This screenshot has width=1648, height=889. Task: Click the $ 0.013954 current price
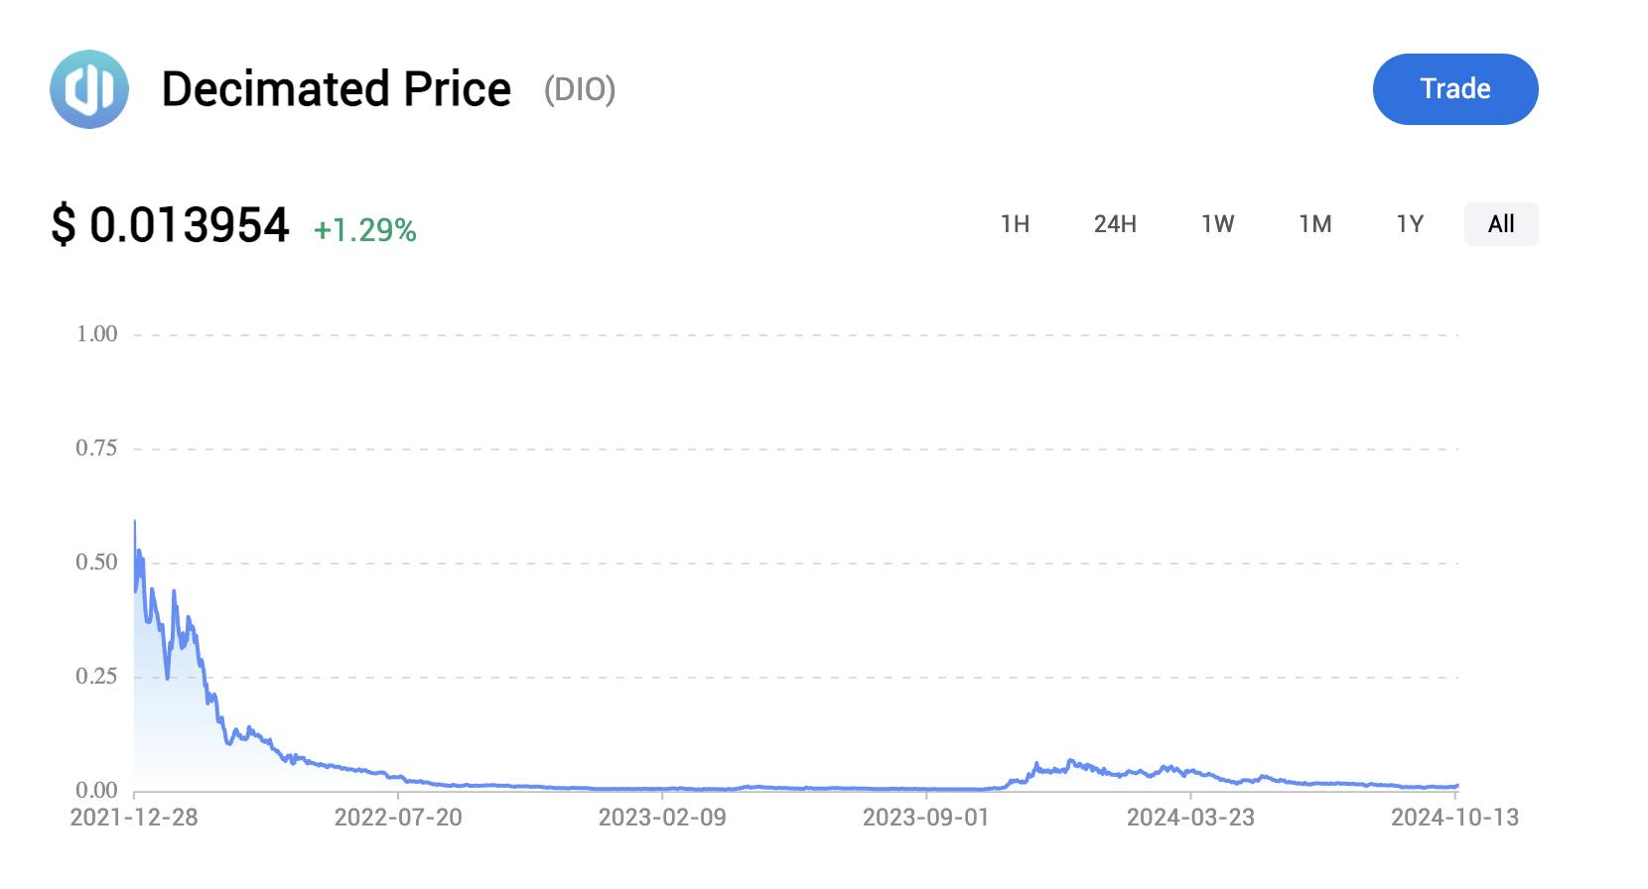[x=170, y=225]
